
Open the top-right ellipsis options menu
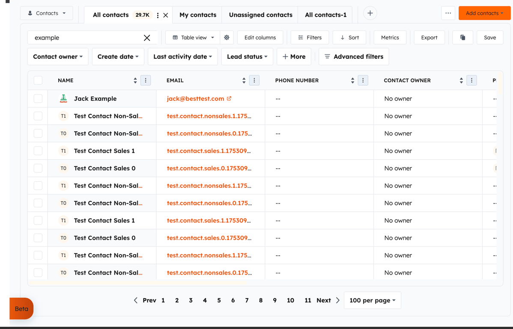coord(448,13)
